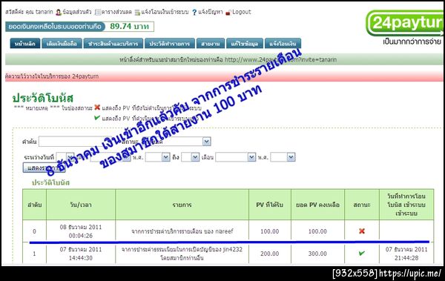
Task: Click the icon beside แจ้งโอนเงินเข้าระบบ
Action: [137, 12]
